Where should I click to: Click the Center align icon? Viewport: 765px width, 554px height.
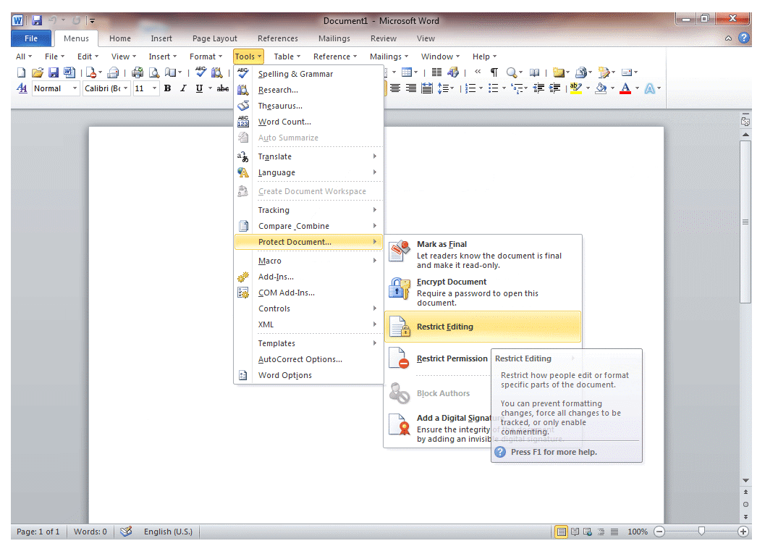[x=395, y=88]
